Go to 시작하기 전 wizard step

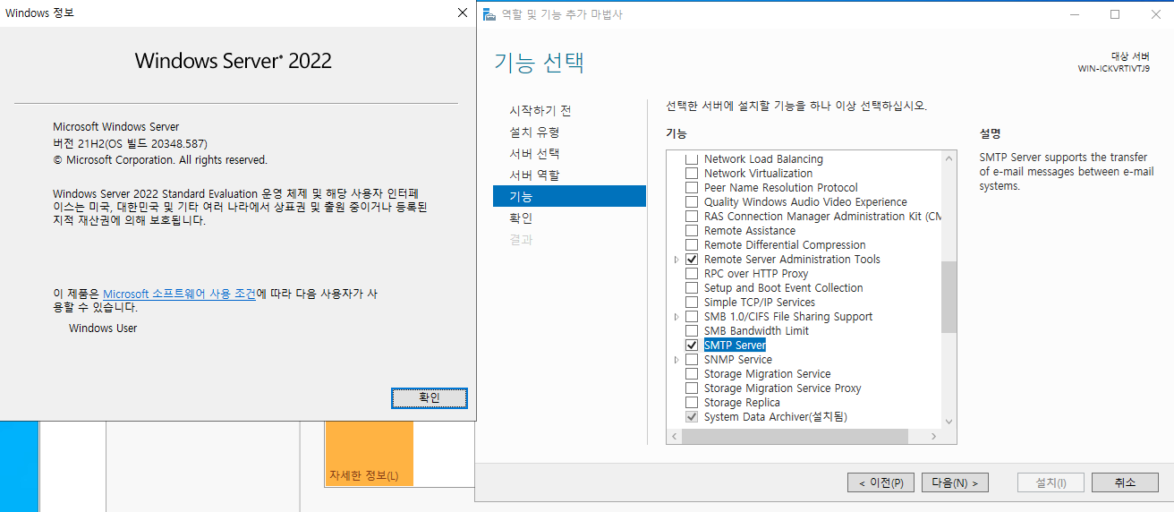tap(540, 111)
